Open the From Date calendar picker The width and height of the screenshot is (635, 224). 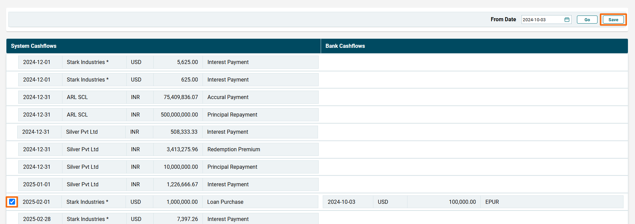(x=567, y=20)
